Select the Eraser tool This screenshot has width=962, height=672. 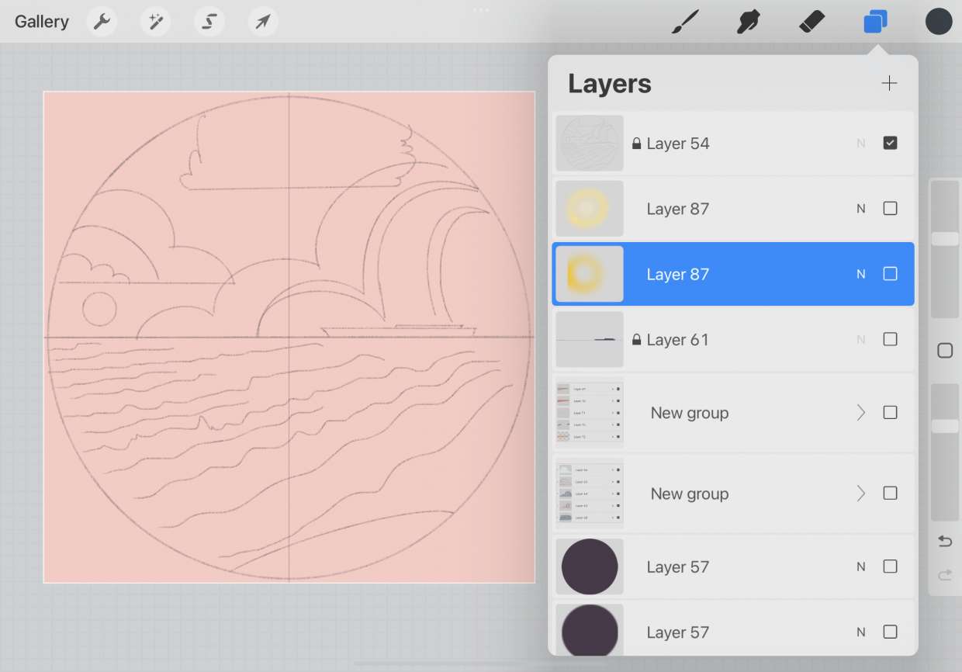(811, 22)
